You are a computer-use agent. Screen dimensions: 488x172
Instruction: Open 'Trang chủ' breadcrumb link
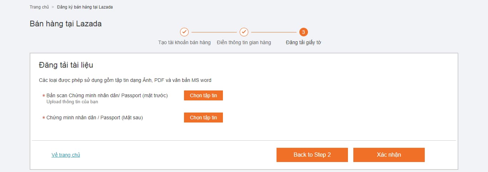click(x=39, y=7)
